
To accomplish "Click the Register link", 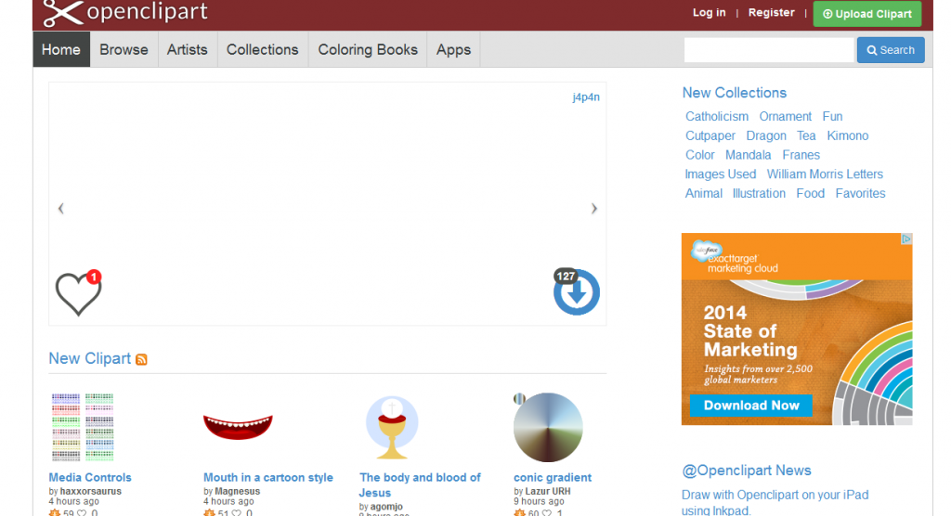I will (772, 13).
